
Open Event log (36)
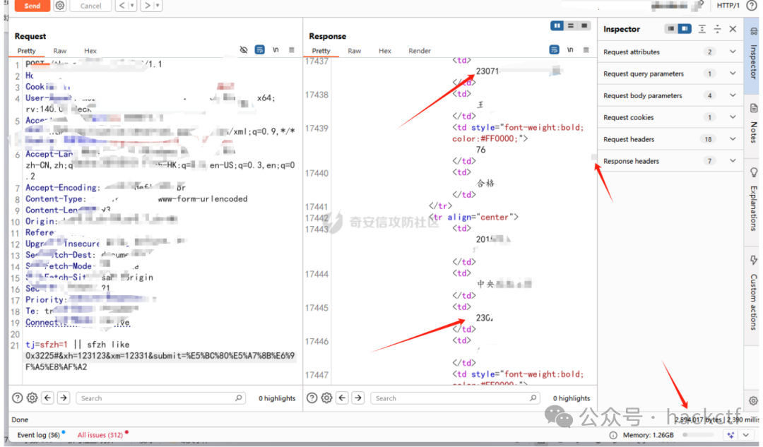(38, 435)
